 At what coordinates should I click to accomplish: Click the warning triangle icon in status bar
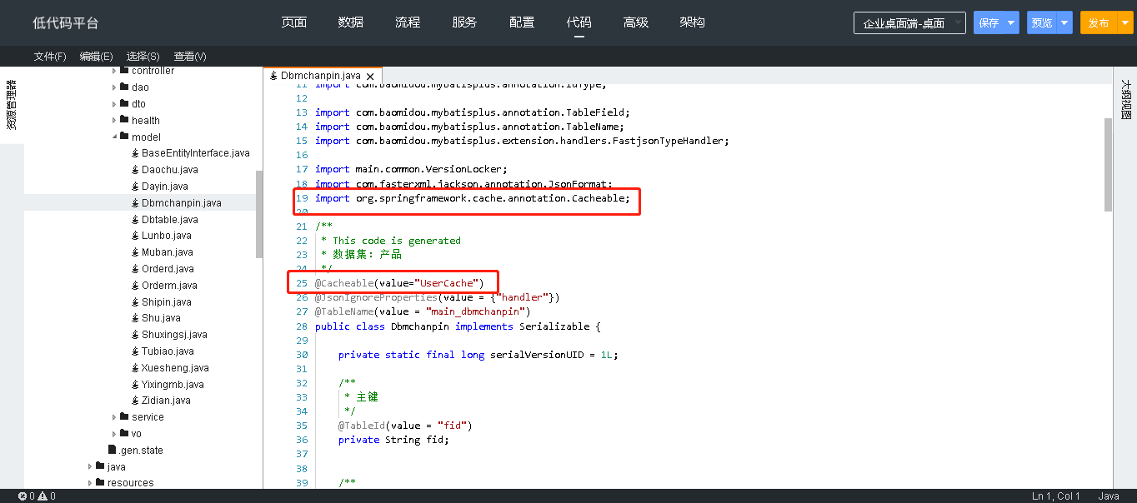point(42,496)
